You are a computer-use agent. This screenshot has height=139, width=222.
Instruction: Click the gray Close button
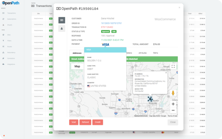pos(173,122)
